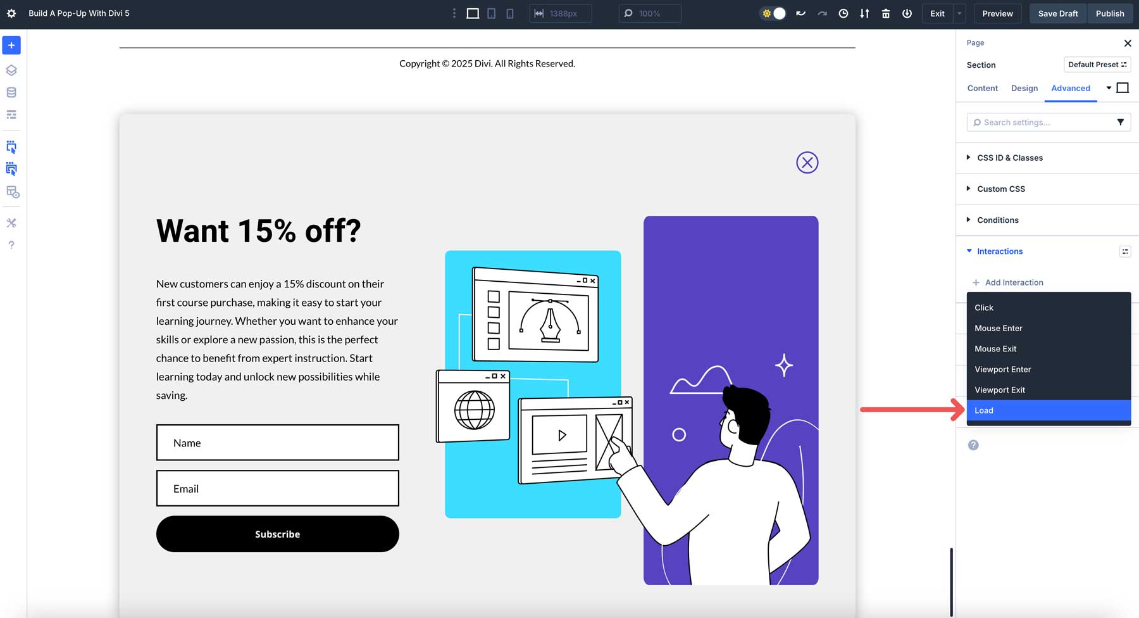Open the Layers panel icon in left sidebar

tap(11, 70)
